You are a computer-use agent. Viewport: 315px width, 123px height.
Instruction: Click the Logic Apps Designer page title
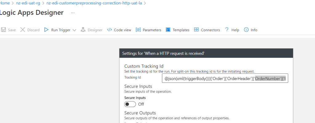pyautogui.click(x=32, y=13)
